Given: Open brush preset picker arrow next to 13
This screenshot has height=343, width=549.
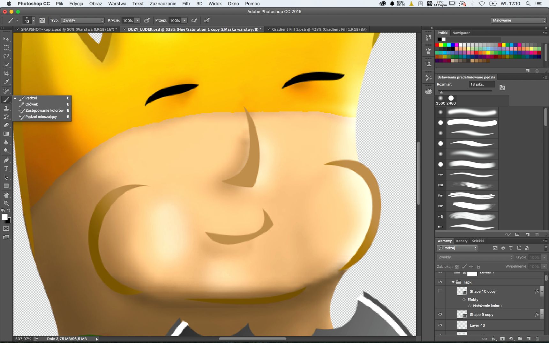Looking at the screenshot, I should 33,20.
